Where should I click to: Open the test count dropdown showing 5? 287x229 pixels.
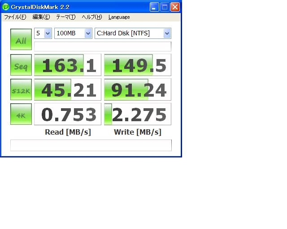tap(43, 33)
